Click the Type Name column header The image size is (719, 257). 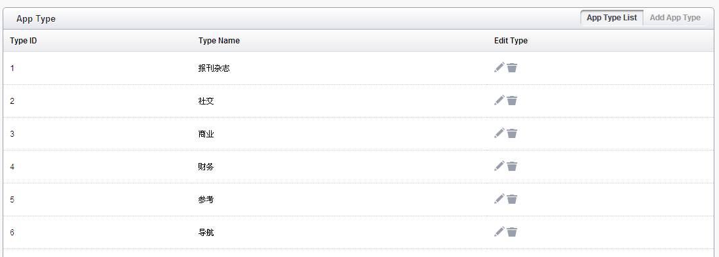point(219,40)
